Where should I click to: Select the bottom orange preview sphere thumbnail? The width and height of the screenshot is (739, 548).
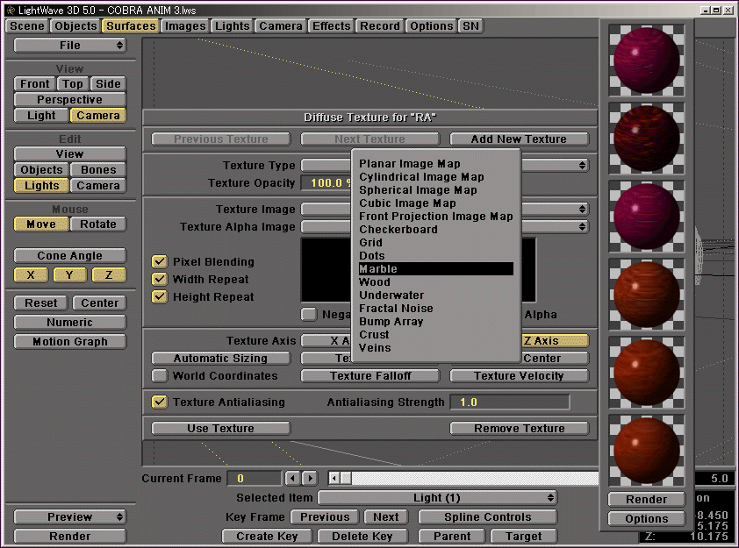647,450
